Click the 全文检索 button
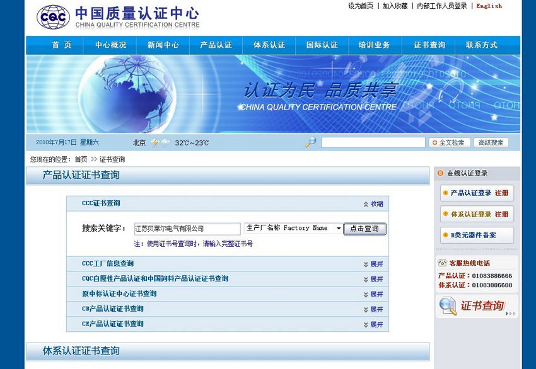 coord(449,143)
